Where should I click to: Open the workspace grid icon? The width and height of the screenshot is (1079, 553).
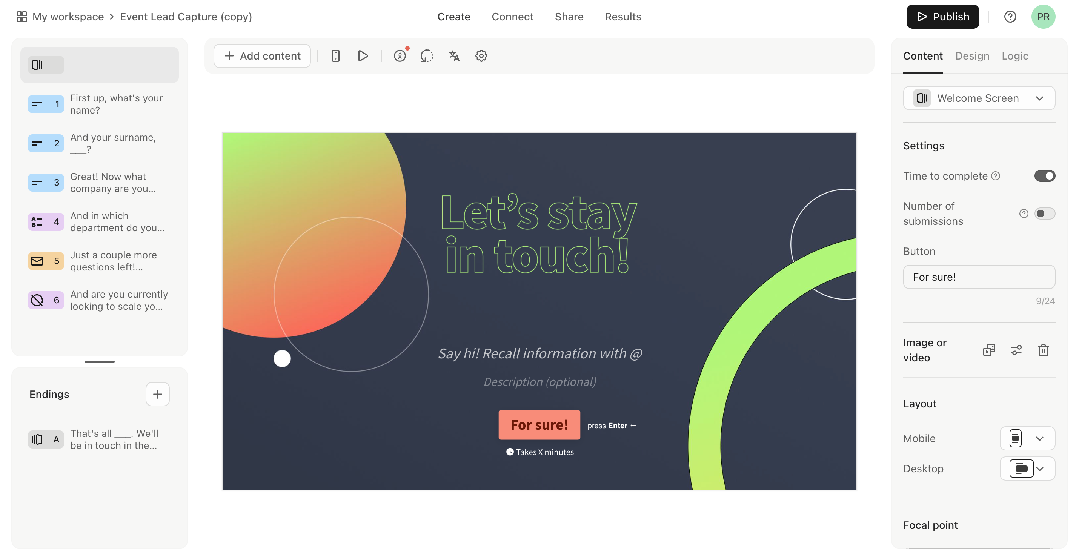point(22,17)
